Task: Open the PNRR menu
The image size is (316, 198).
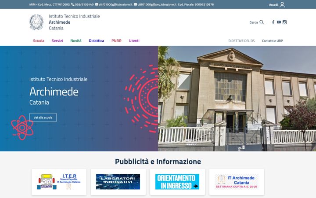Action: [116, 40]
